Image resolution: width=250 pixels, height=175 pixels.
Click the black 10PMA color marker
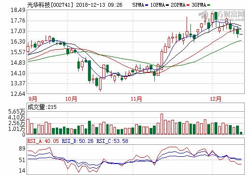coord(167,5)
